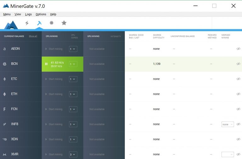The width and height of the screenshot is (242, 159).
Task: Open the chip benchmark tab
Action: point(52,23)
